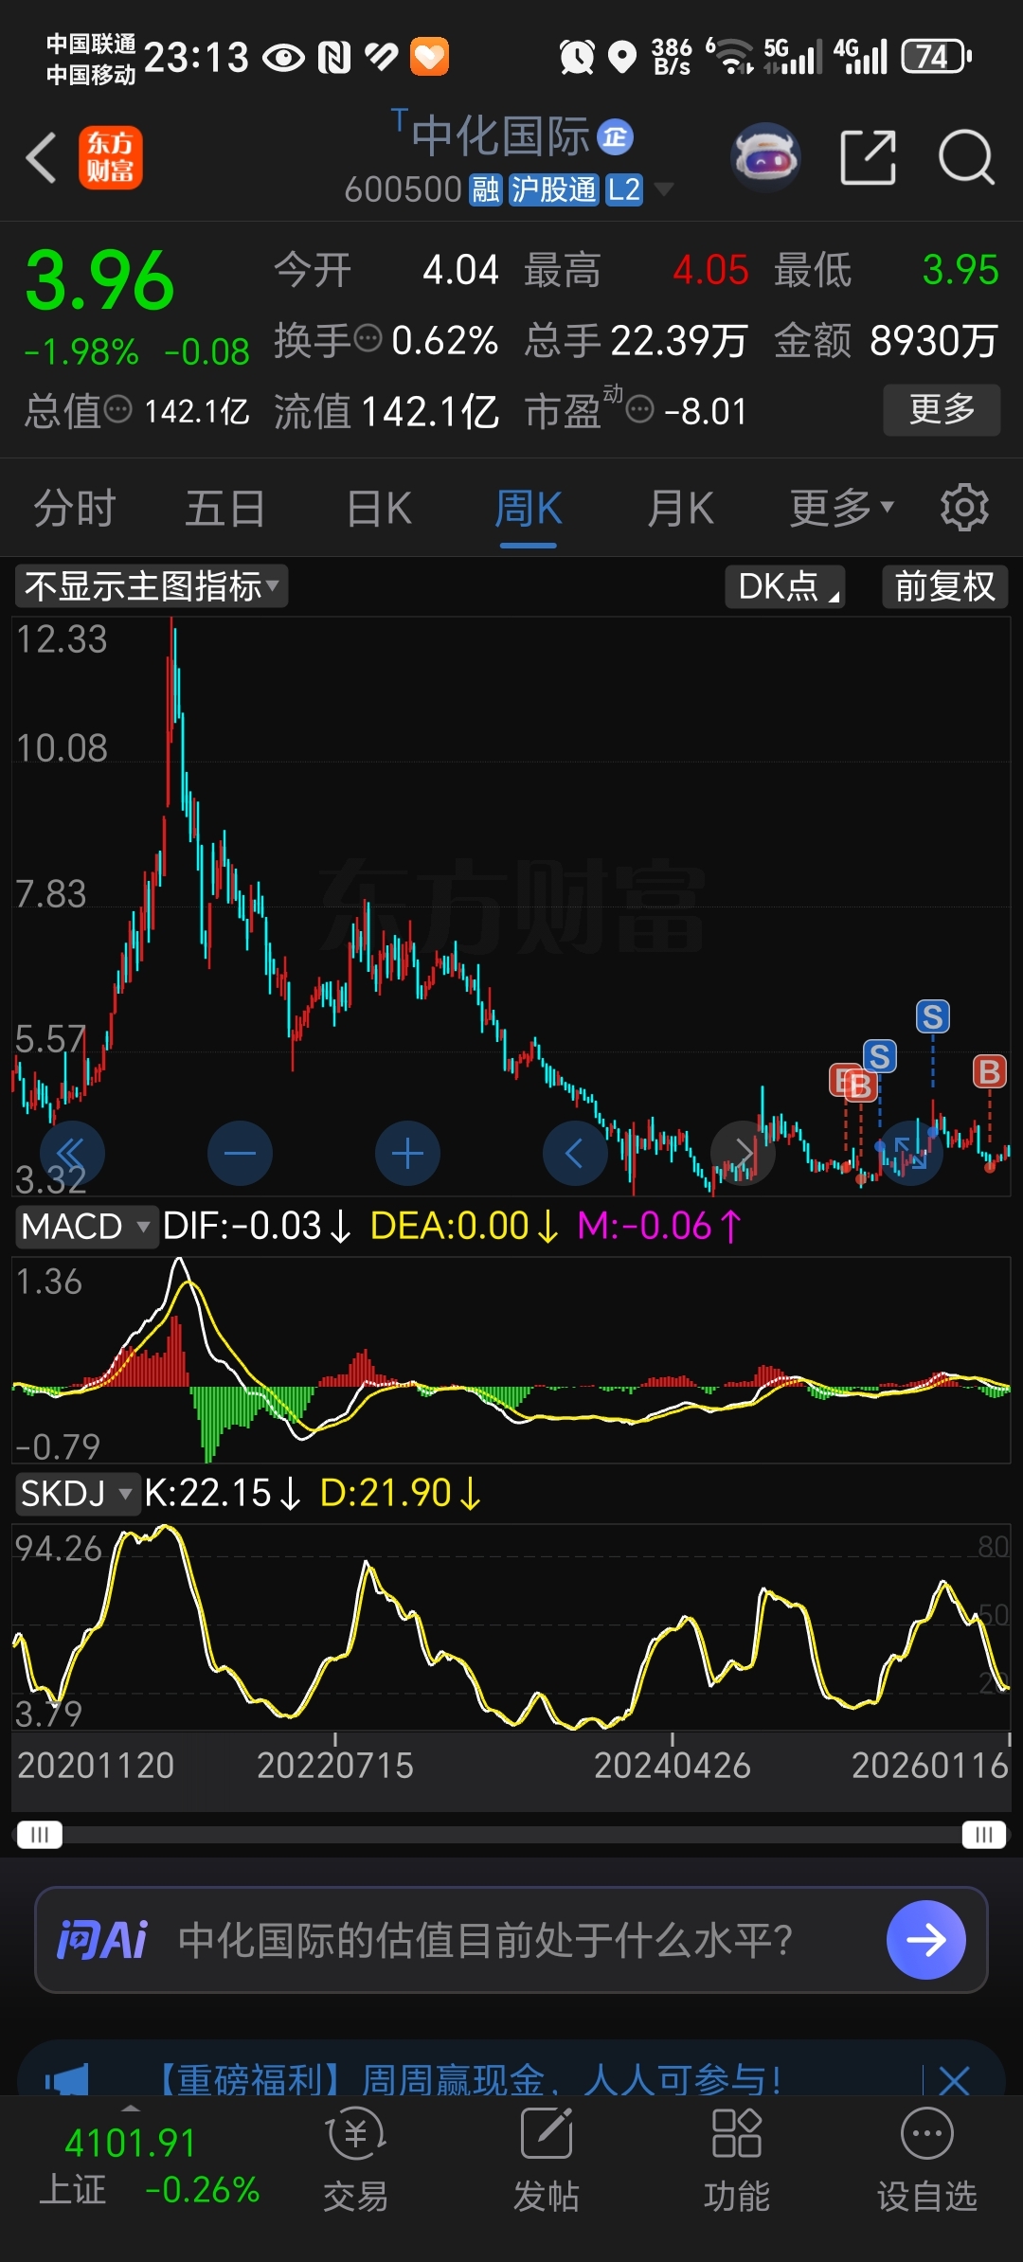Image resolution: width=1023 pixels, height=2262 pixels.
Task: Share the stock page via the export icon
Action: (868, 157)
